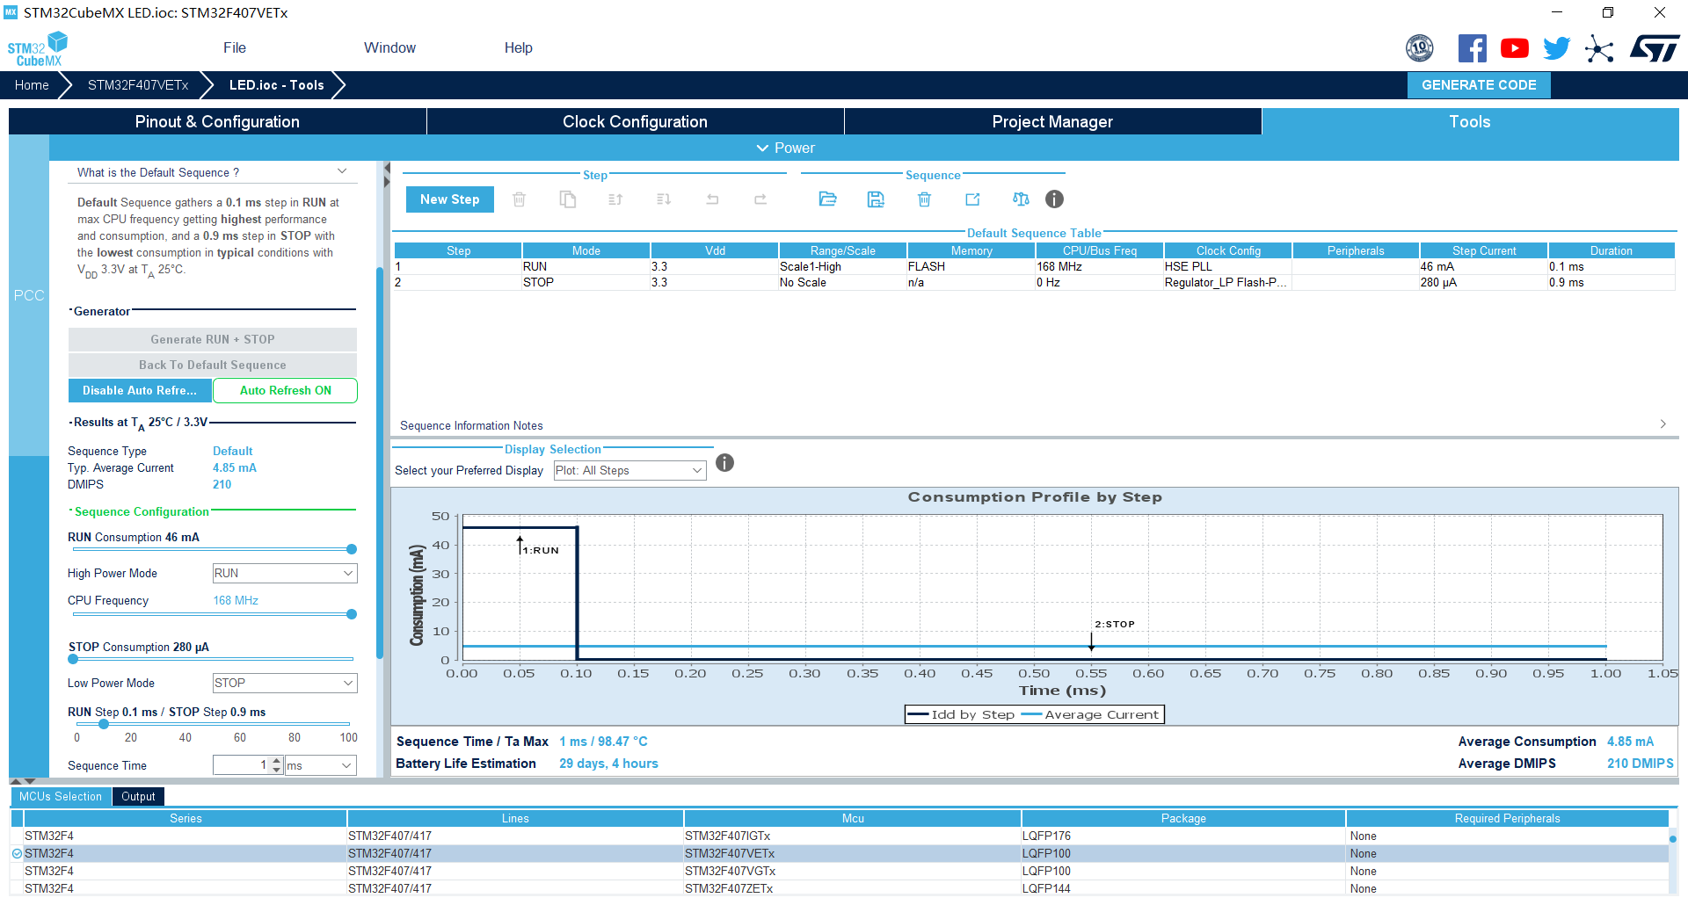1688x905 pixels.
Task: Click the Sequence Time input field
Action: 241,765
